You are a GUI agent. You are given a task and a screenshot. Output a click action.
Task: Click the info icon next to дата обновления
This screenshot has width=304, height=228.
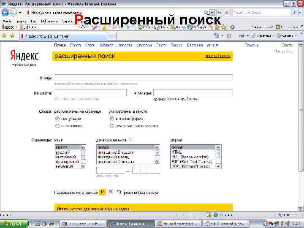tap(130, 140)
